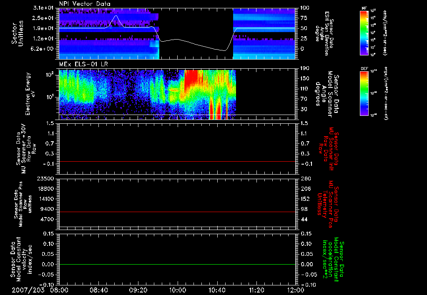
Task: Select the "Sector Unitless" axis title
Action: tap(18, 34)
